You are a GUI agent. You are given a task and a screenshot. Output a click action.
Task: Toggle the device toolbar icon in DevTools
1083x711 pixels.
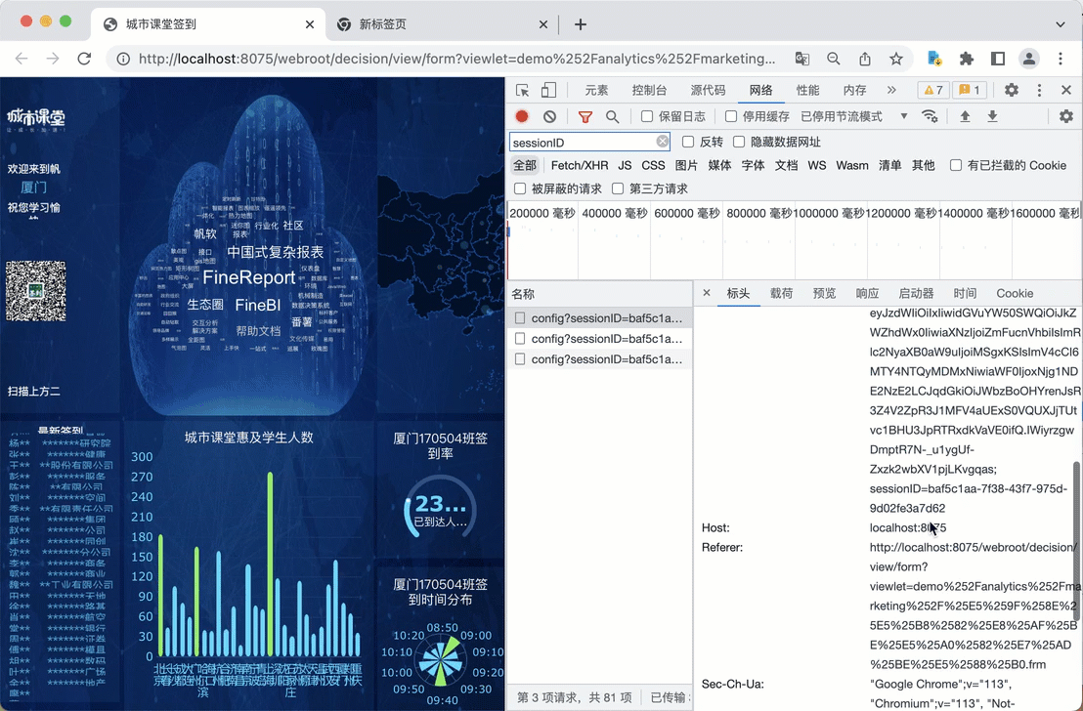click(548, 91)
